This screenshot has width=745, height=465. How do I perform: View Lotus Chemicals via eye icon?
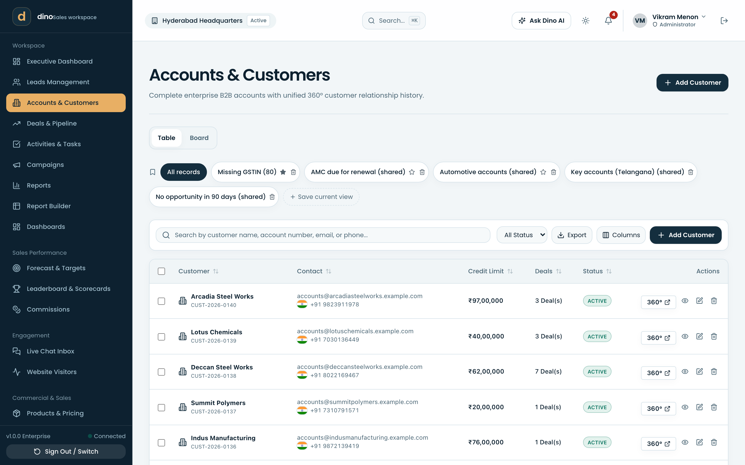(x=685, y=336)
